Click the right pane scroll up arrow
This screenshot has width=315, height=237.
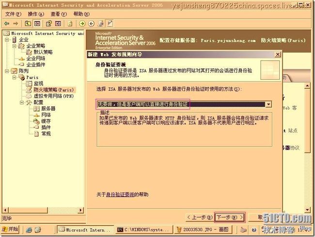(x=307, y=86)
